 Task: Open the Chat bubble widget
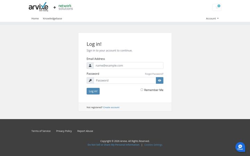click(x=240, y=147)
